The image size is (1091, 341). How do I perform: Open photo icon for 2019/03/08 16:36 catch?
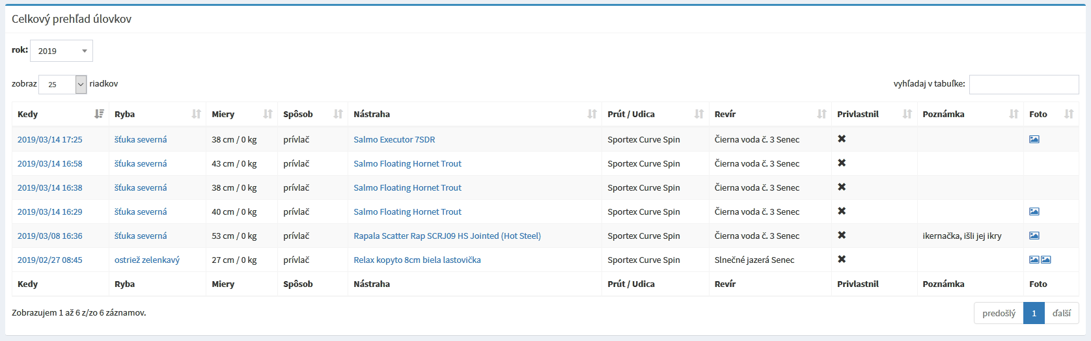[1034, 236]
